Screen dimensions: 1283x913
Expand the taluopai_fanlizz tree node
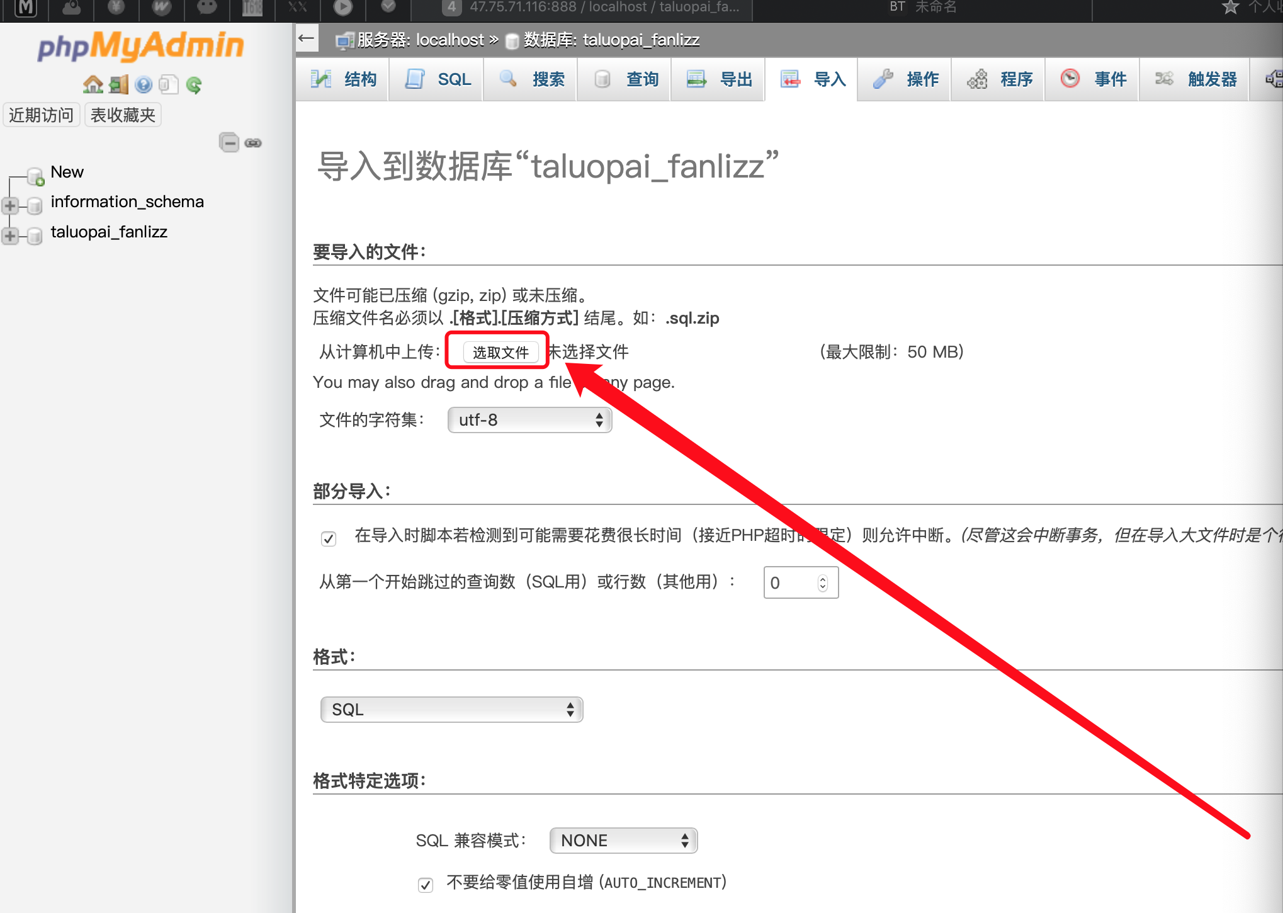tap(10, 235)
